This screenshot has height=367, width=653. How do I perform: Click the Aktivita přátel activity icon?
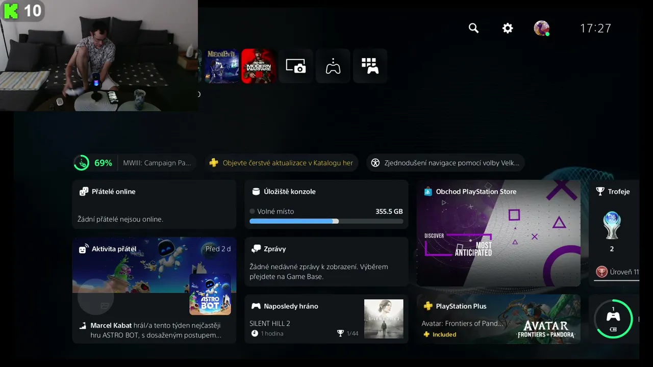point(83,249)
